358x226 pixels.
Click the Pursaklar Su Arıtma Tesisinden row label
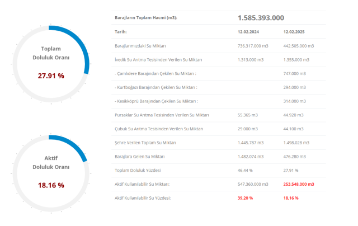pos(162,115)
